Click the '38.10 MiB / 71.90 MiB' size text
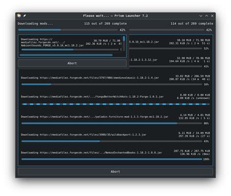Screen dimensions: 231x196 pyautogui.click(x=193, y=40)
